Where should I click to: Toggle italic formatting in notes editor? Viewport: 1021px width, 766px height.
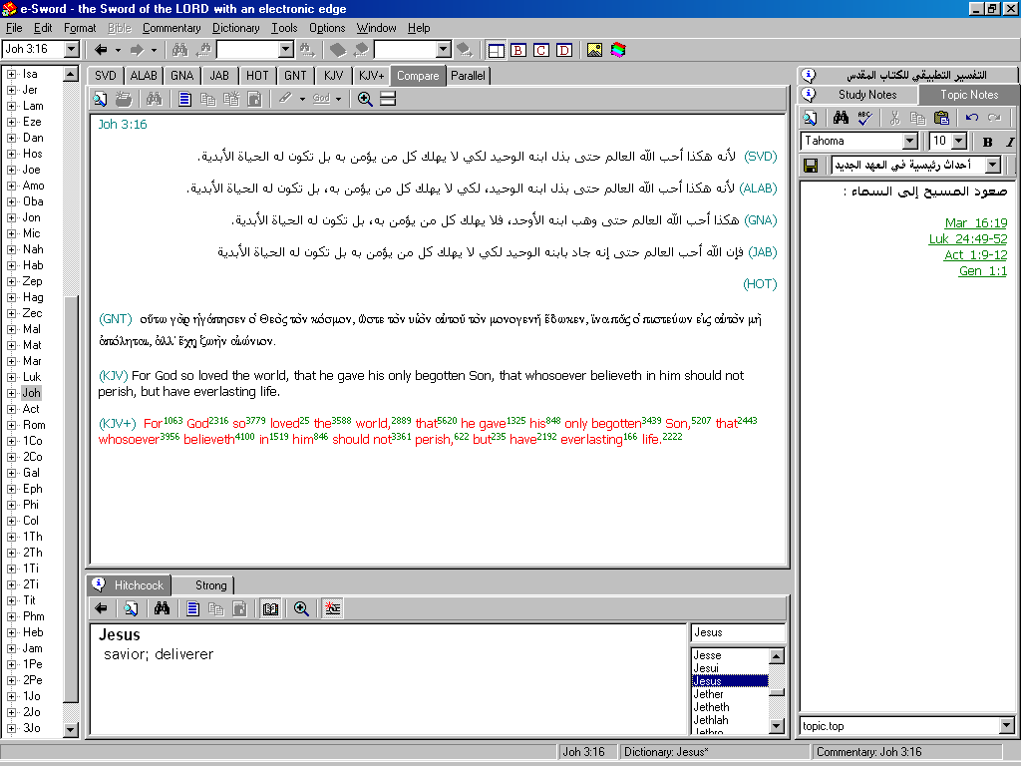pos(1009,142)
